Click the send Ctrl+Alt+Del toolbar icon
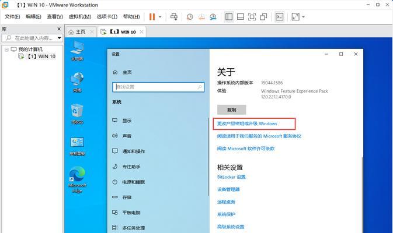This screenshot has width=393, height=233. (174, 17)
